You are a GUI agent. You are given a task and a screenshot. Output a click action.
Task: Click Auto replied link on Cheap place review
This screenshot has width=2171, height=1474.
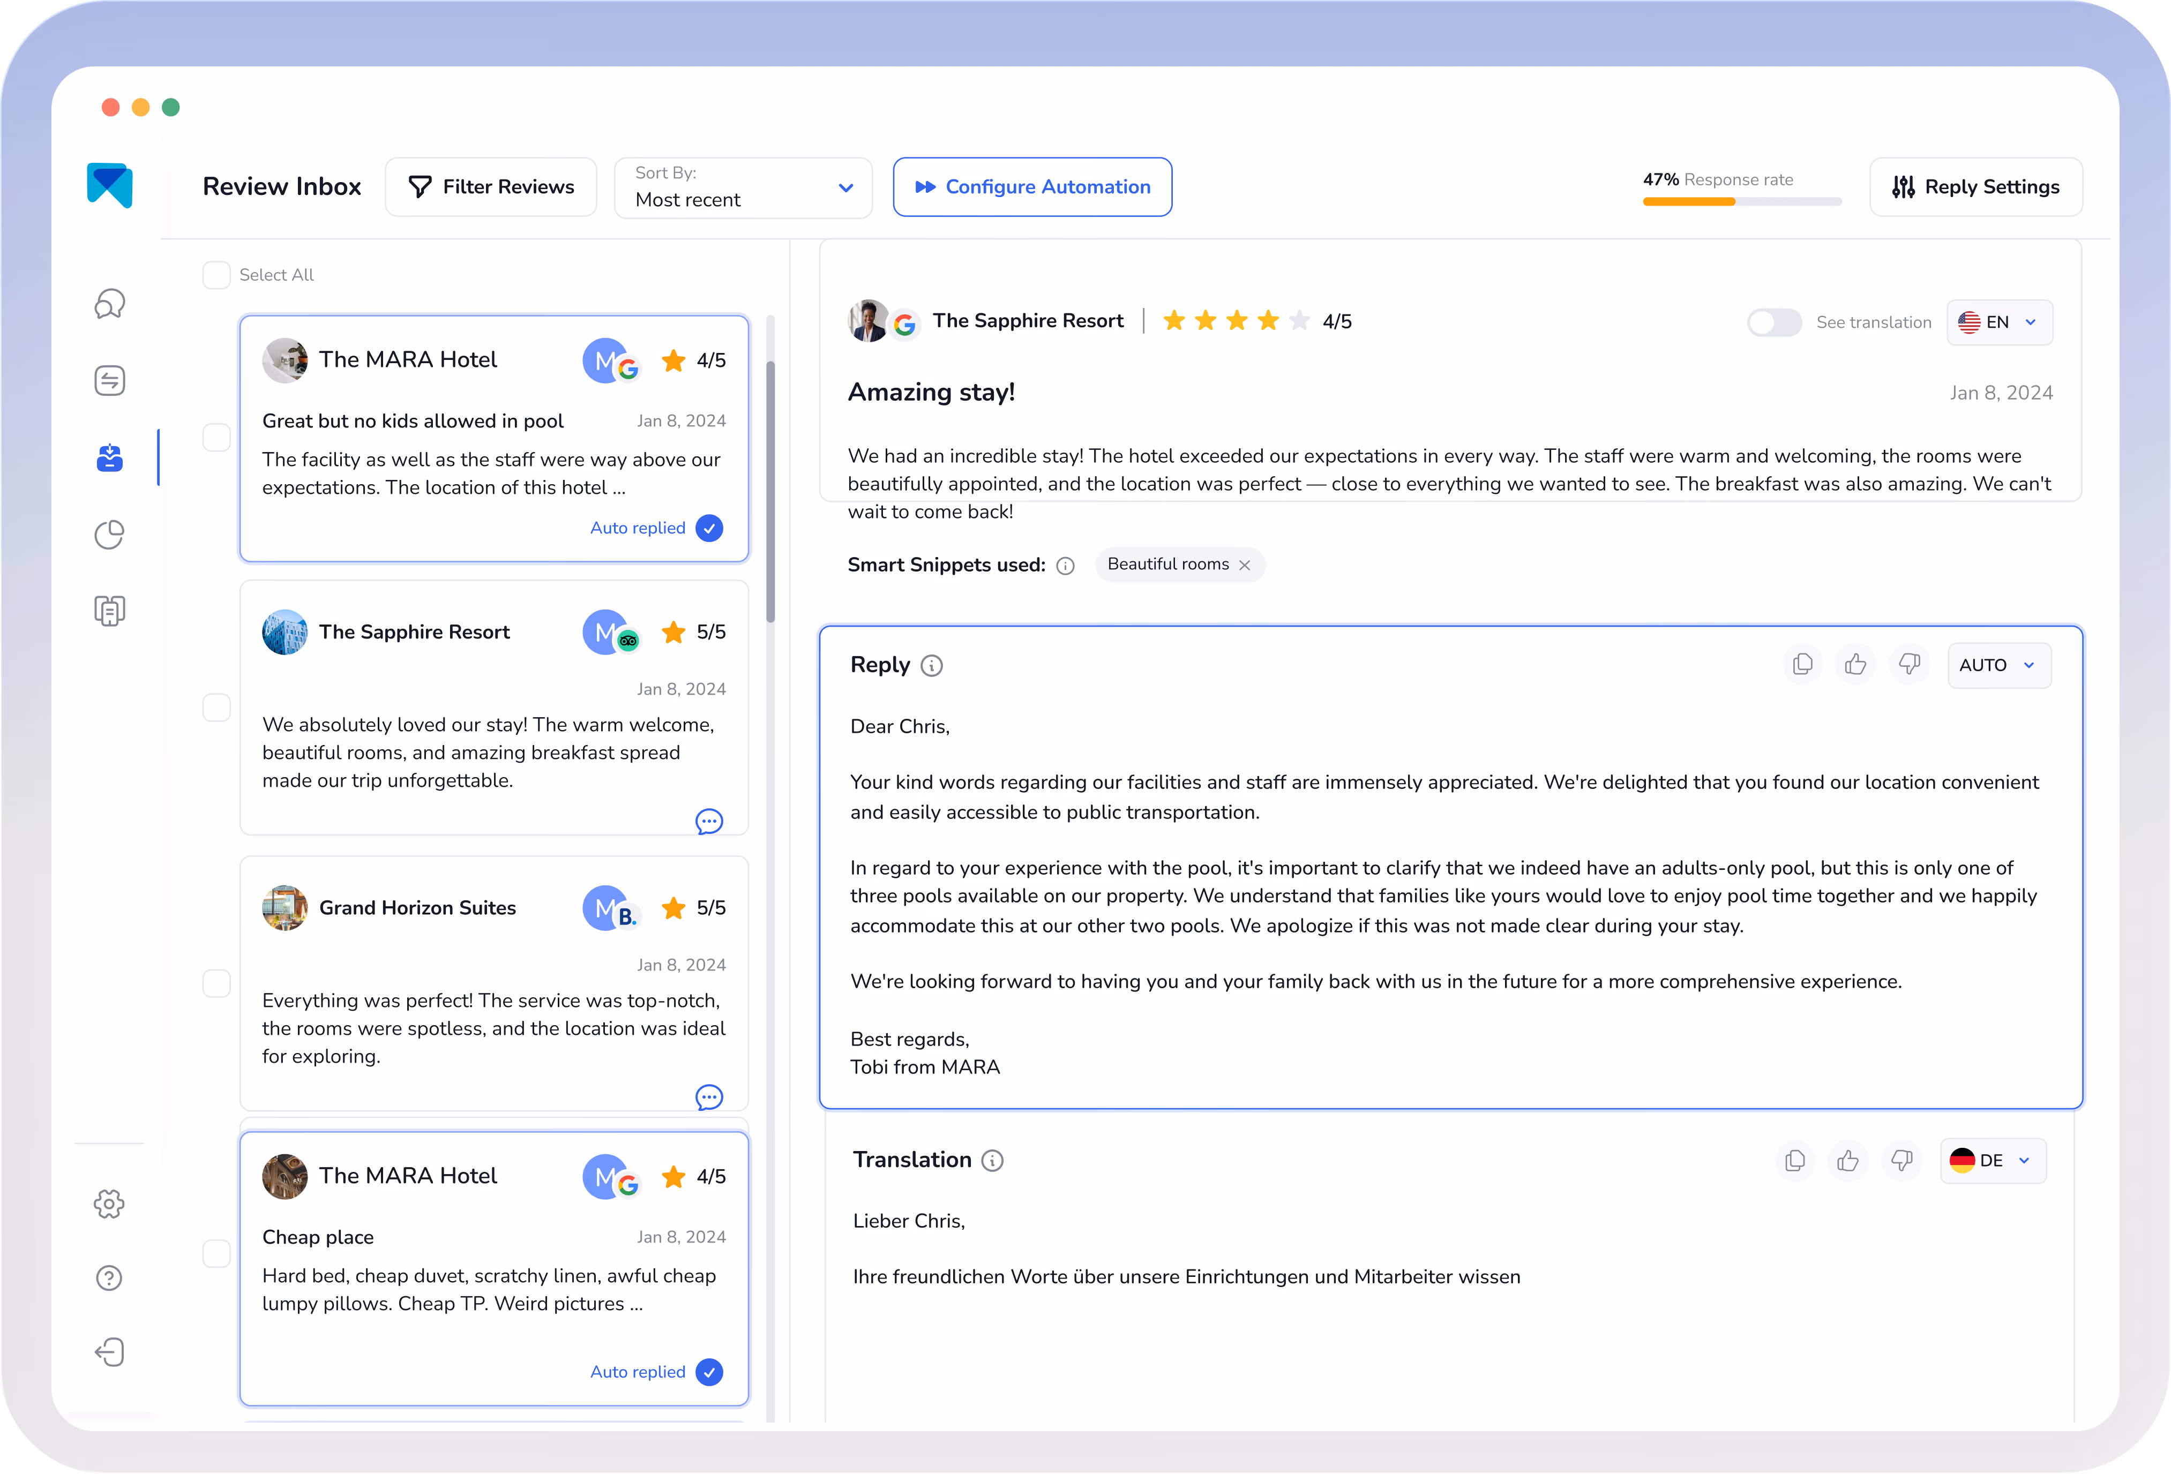[638, 1372]
